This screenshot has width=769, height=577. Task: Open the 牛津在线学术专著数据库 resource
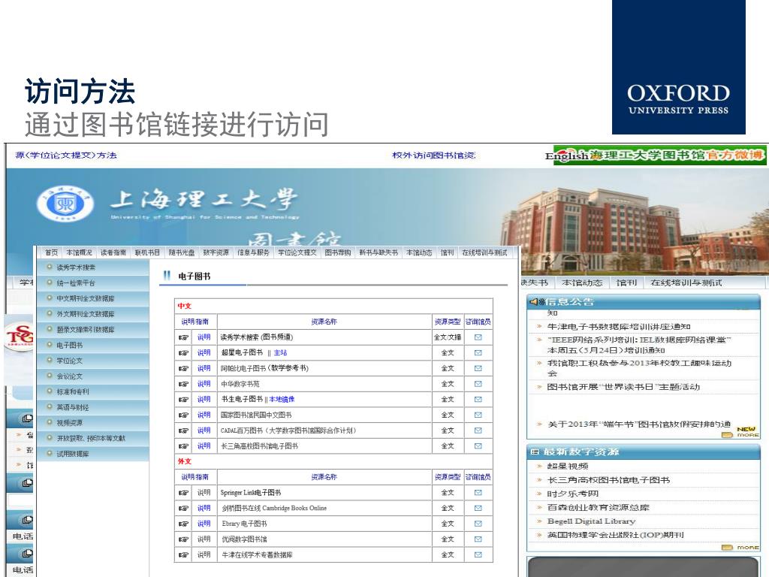pos(257,555)
